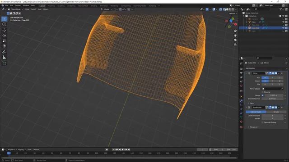Select the Select Box tool
289x162 pixels.
(x=4, y=19)
